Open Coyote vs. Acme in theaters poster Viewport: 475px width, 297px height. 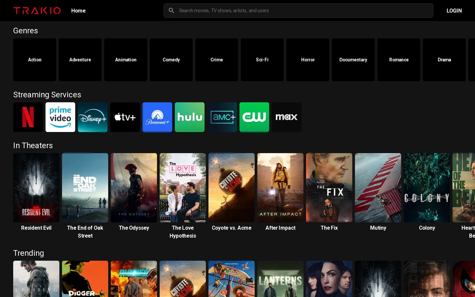(232, 188)
